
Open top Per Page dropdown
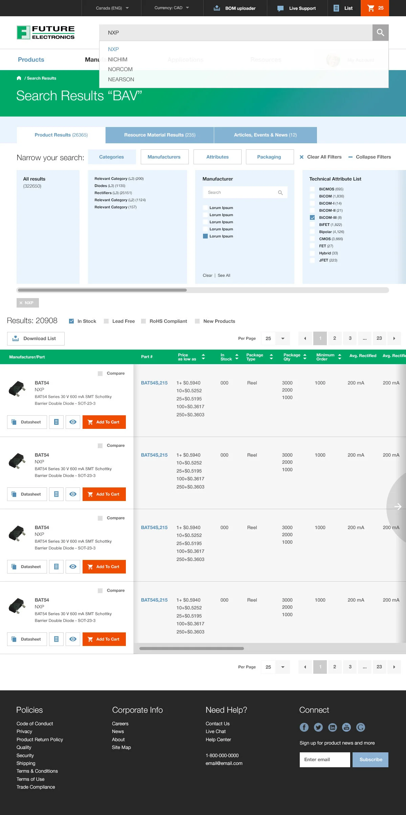(x=275, y=338)
